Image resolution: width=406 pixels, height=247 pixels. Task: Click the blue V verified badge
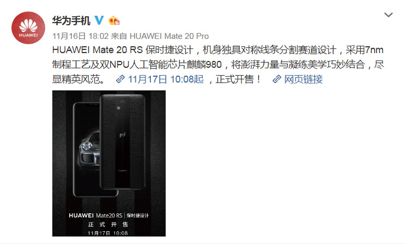99,20
